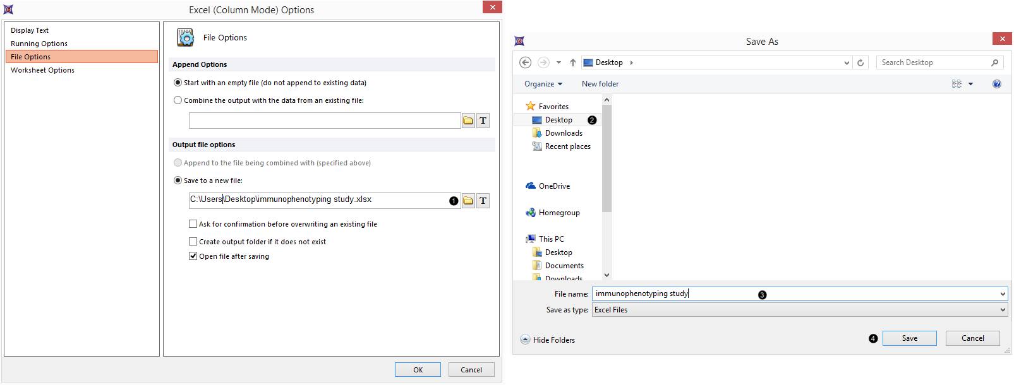Switch to Running Options category

point(39,44)
